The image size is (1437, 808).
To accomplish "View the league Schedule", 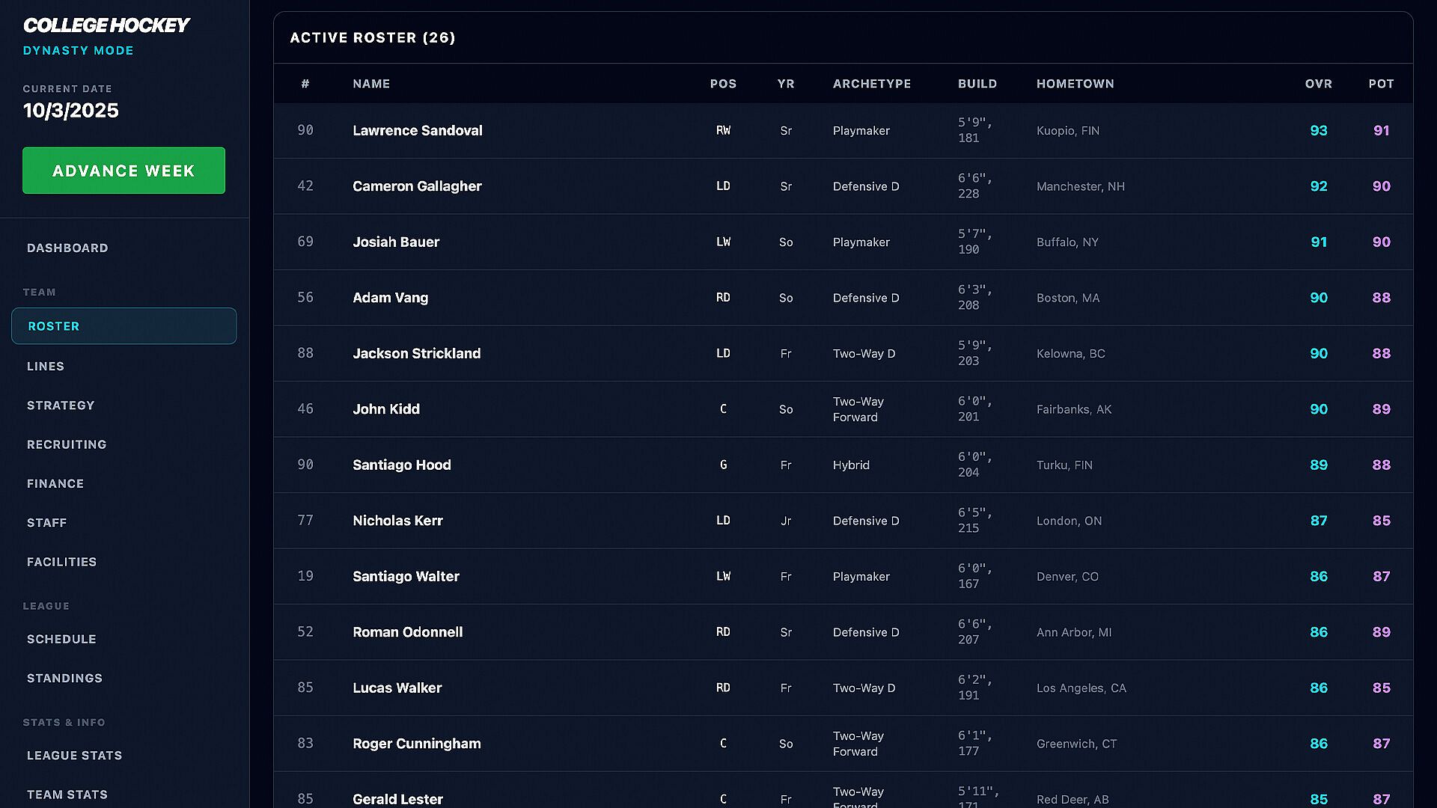I will 61,639.
